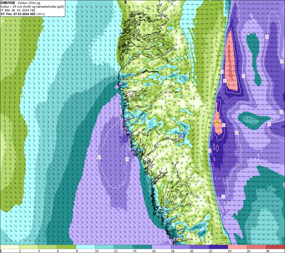Viewport: 285px width, 253px height.
Task: Click the 'DMI/IGB' title text
Action: click(x=8, y=3)
